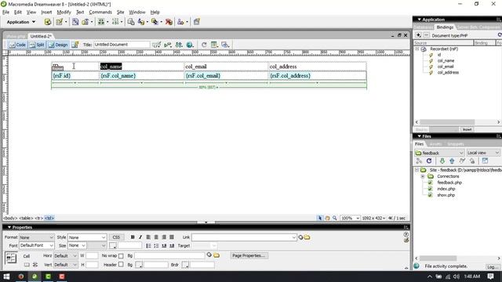Click the Expand Files panel icon
The height and width of the screenshot is (282, 502).
coord(485,161)
